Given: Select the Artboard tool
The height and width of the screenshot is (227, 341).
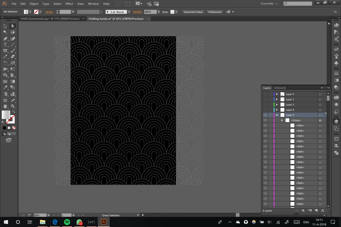Looking at the screenshot, I should [5, 100].
